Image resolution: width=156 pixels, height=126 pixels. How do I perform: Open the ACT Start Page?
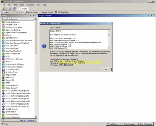coord(62,12)
